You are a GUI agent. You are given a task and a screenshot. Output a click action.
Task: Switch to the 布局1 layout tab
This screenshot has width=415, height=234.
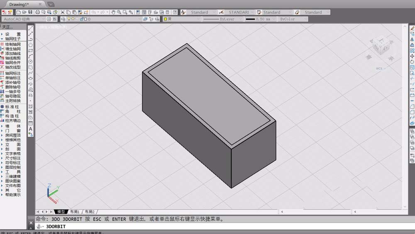(x=75, y=212)
